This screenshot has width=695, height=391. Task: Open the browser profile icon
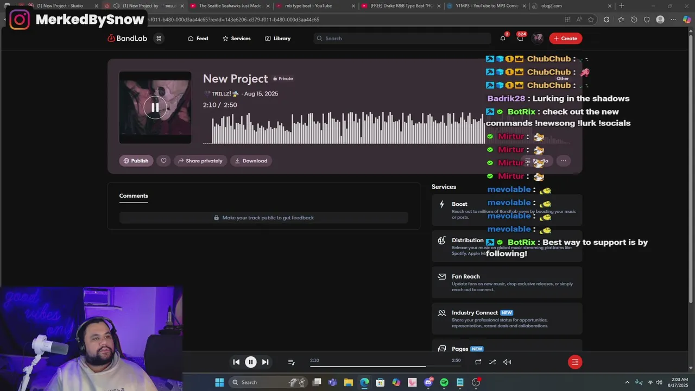click(660, 20)
